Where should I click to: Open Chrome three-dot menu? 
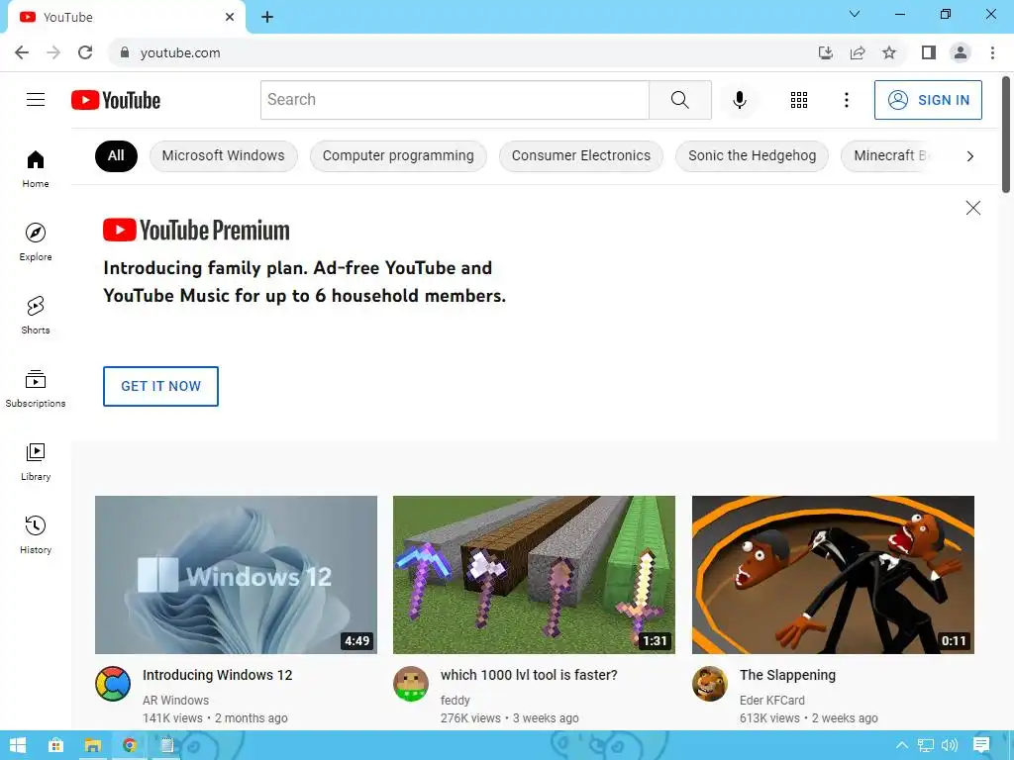click(x=992, y=52)
